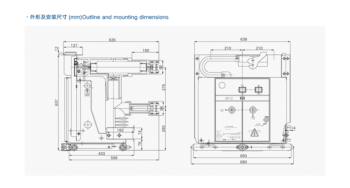Click the TRIP push button symbol
The height and width of the screenshot is (188, 350).
tap(231, 111)
